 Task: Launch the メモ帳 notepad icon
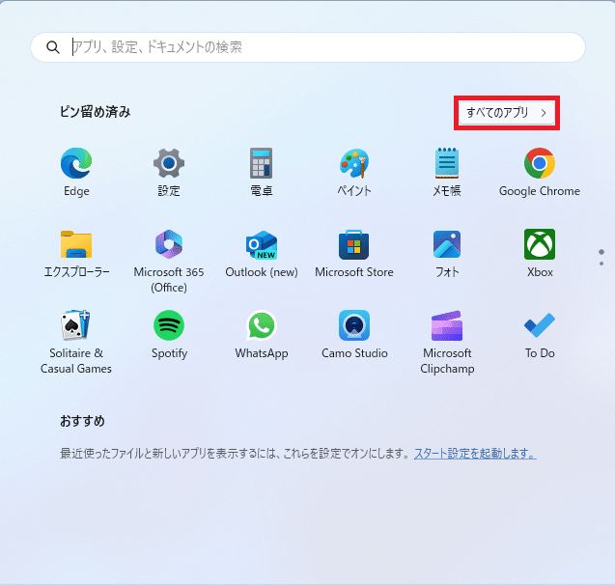[x=447, y=163]
